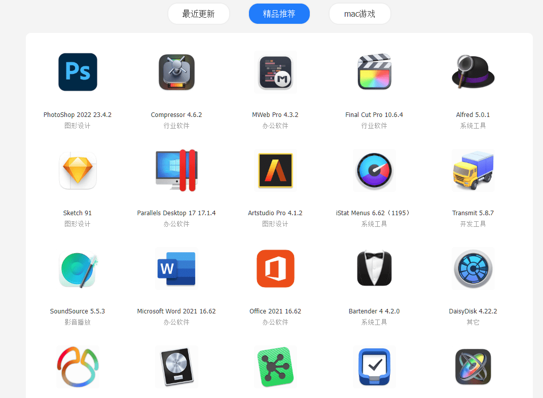Open the PhotoShop 2022 23.4.2 title link
Viewport: 543px width, 398px height.
pyautogui.click(x=78, y=115)
